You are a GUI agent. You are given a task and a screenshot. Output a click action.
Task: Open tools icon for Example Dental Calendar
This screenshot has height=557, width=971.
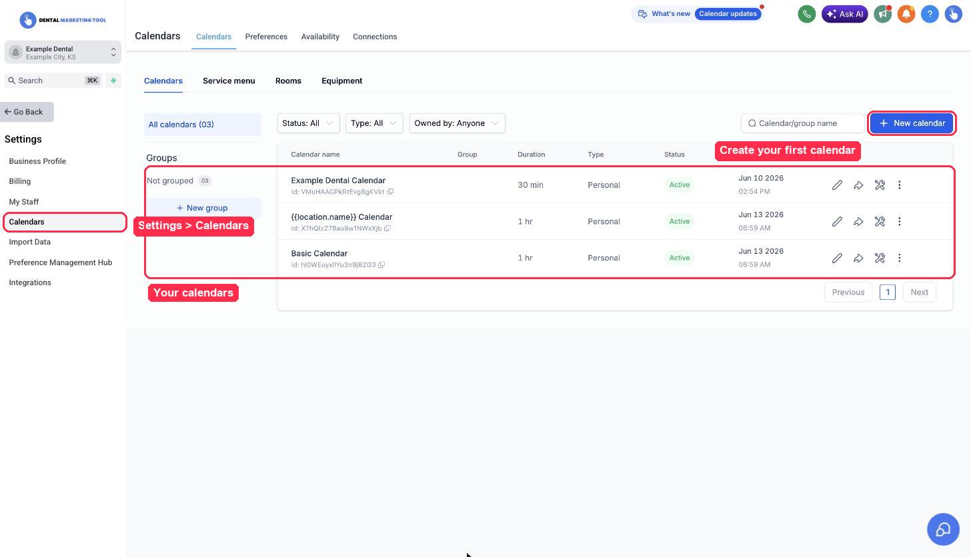click(x=880, y=185)
